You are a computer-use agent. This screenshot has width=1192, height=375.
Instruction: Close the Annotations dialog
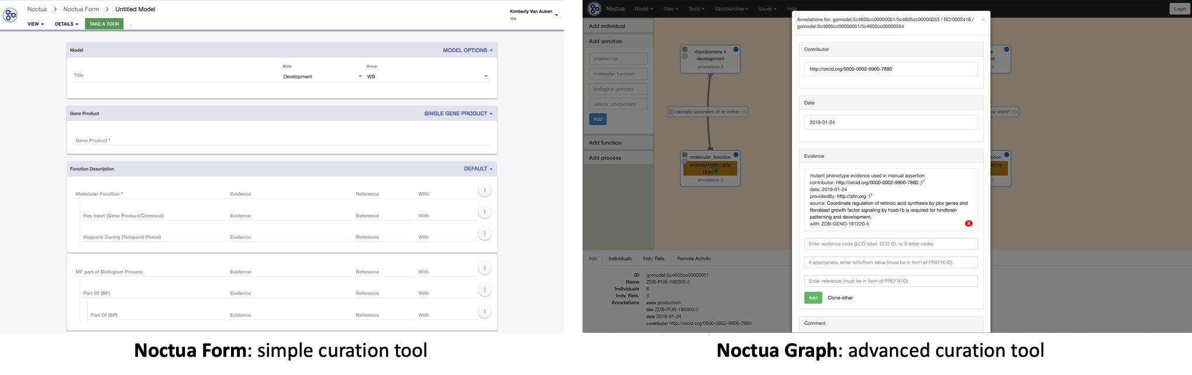[983, 20]
